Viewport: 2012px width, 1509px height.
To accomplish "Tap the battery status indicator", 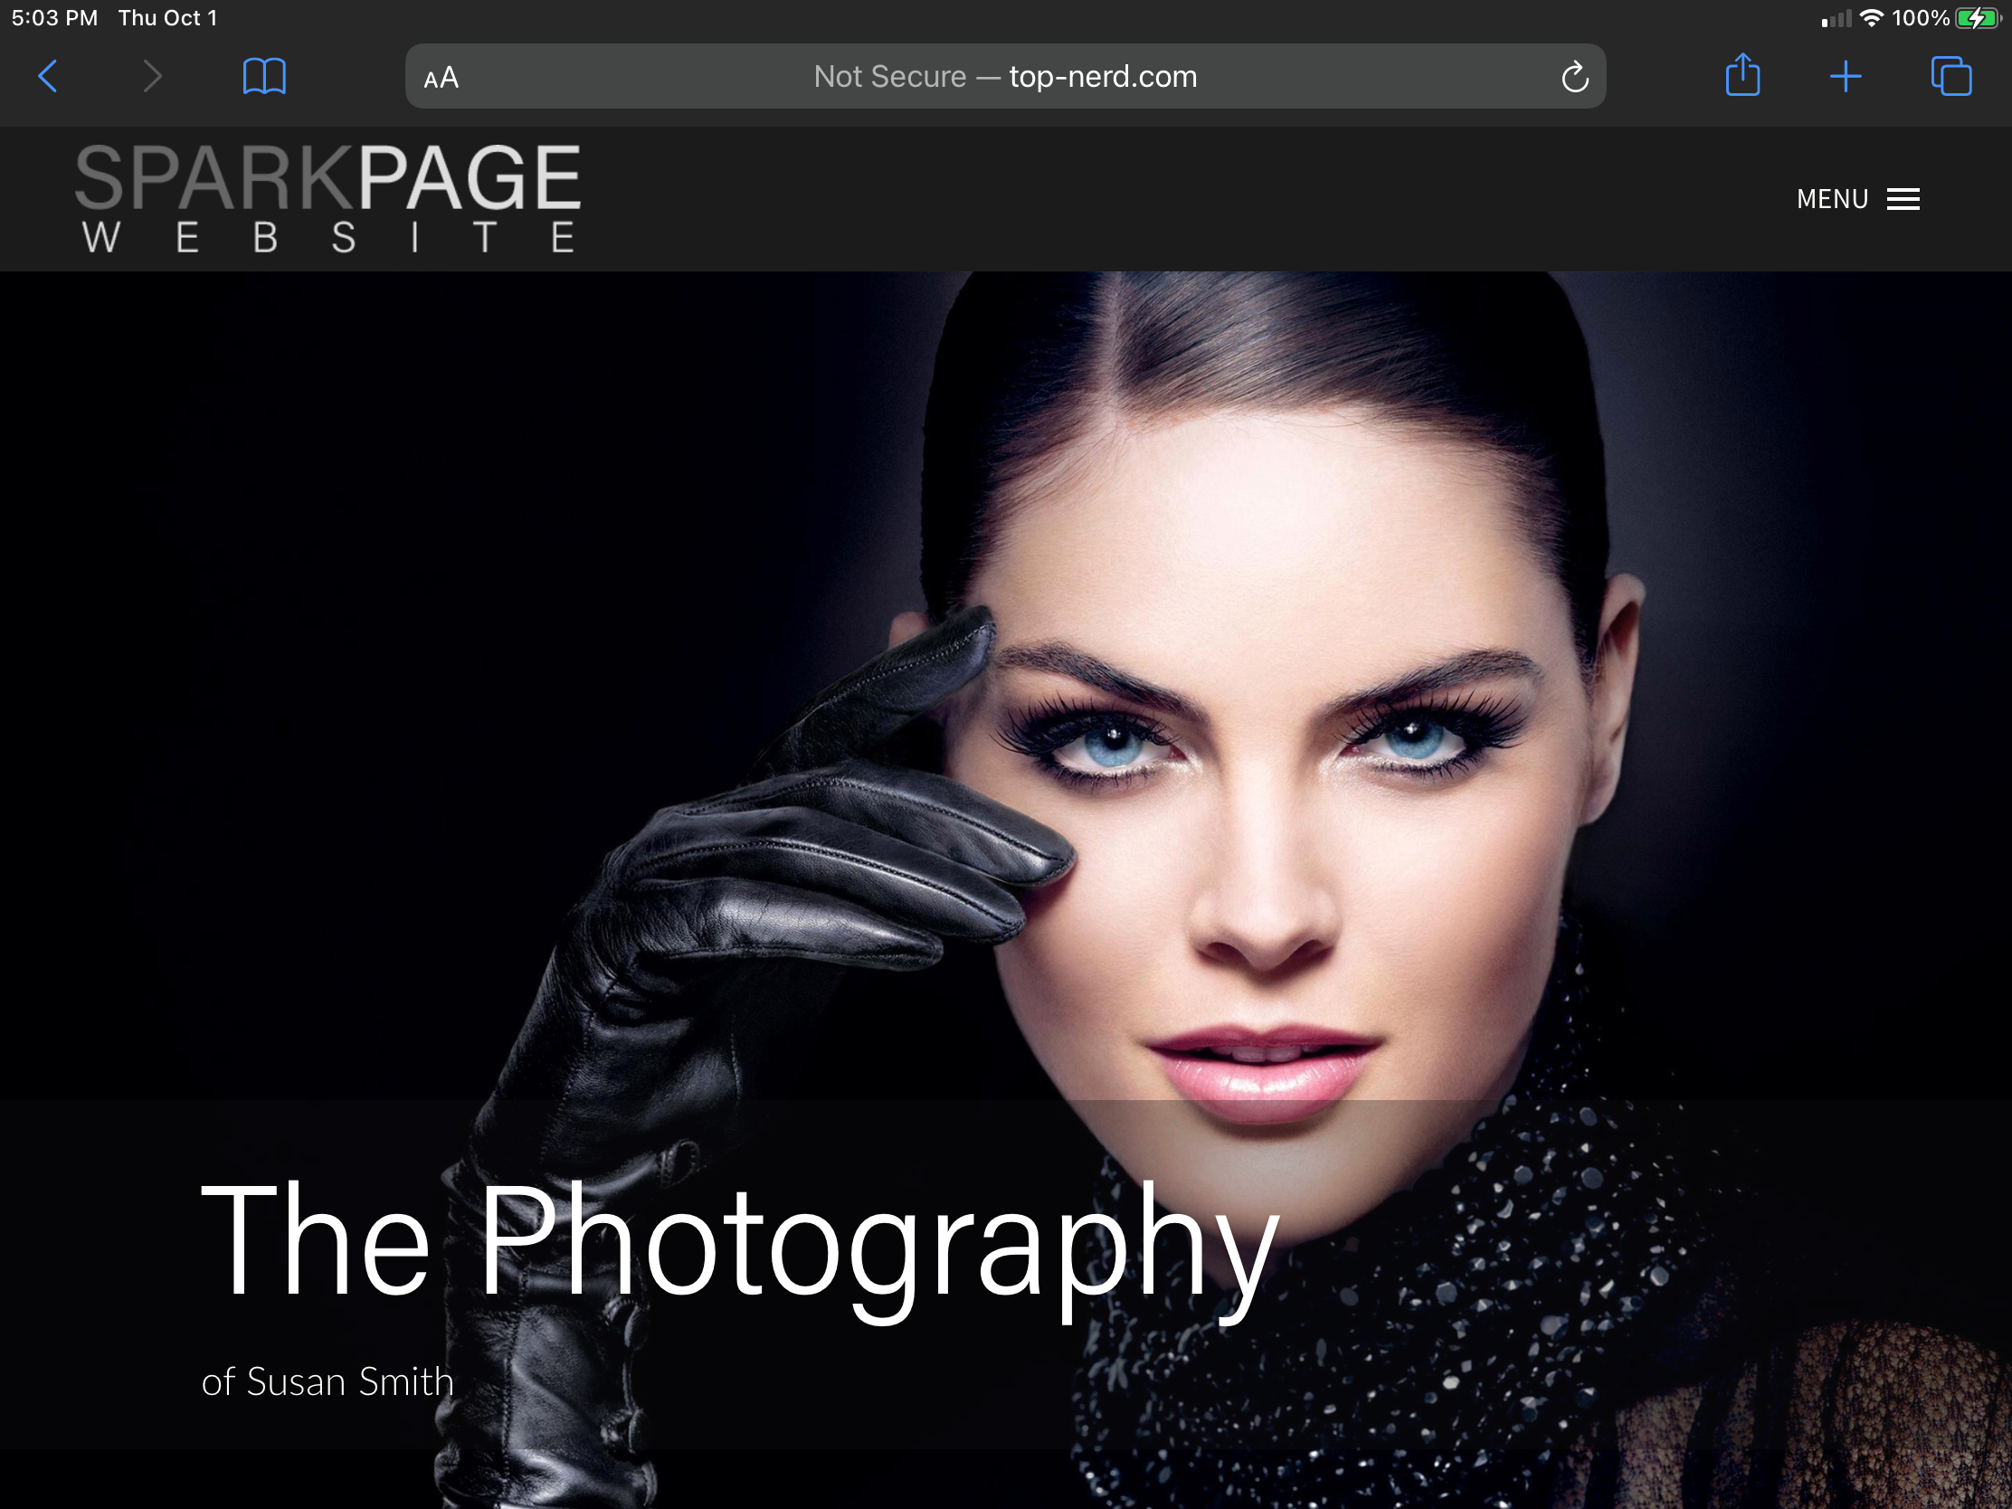I will [x=1976, y=18].
